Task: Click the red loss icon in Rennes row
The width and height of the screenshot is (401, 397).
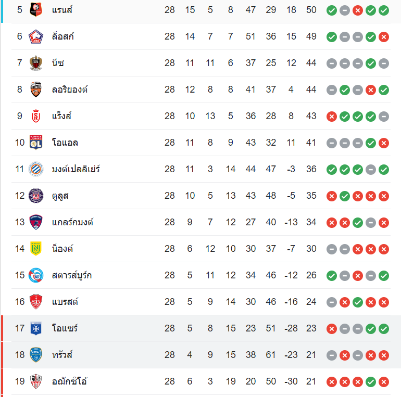Action: (357, 10)
